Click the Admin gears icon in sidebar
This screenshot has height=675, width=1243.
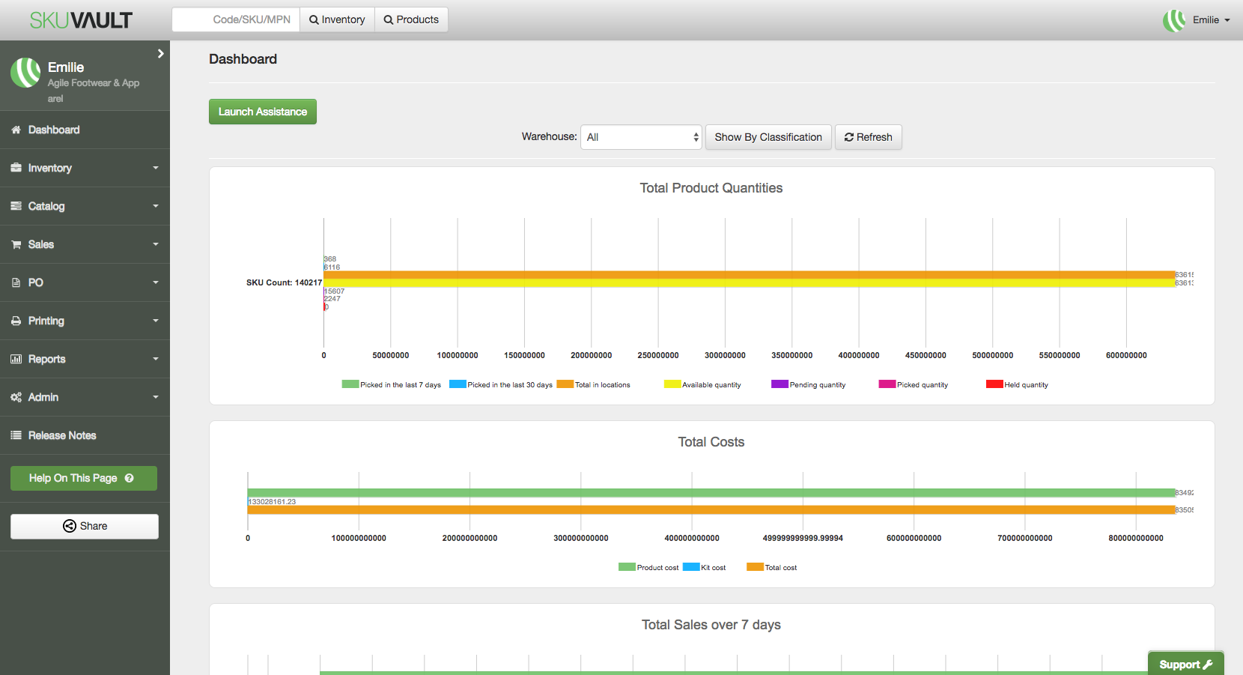tap(16, 397)
